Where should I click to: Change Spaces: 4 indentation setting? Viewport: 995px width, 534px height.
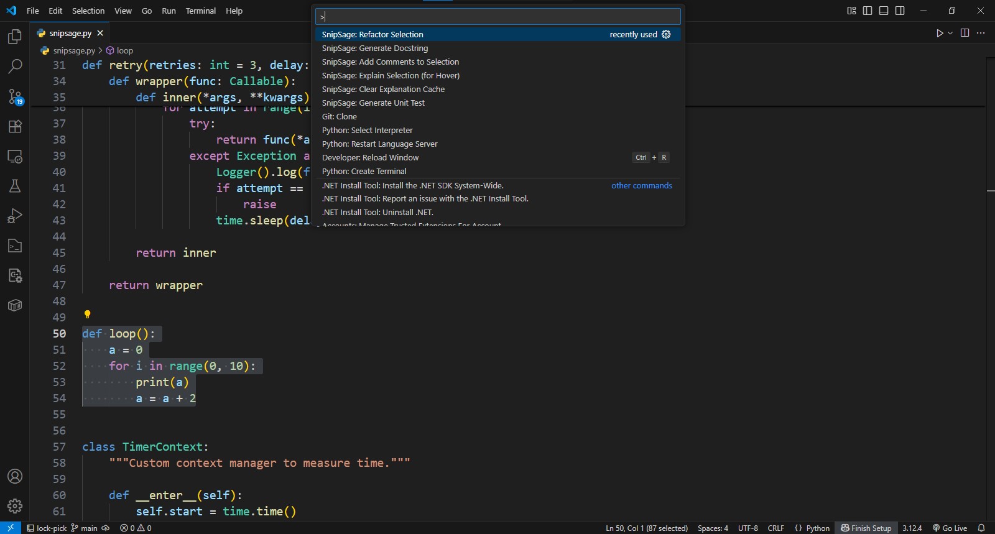713,528
